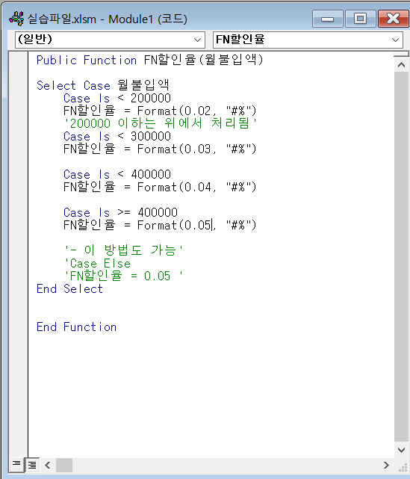Viewport: 410px width, 479px height.
Task: Open the (일반) object dropdown
Action: 110,40
